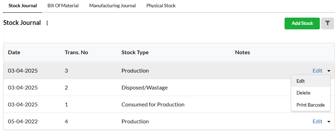Choose Edit from the open dropdown menu
Viewport: 335px width, 133px height.
pos(310,81)
